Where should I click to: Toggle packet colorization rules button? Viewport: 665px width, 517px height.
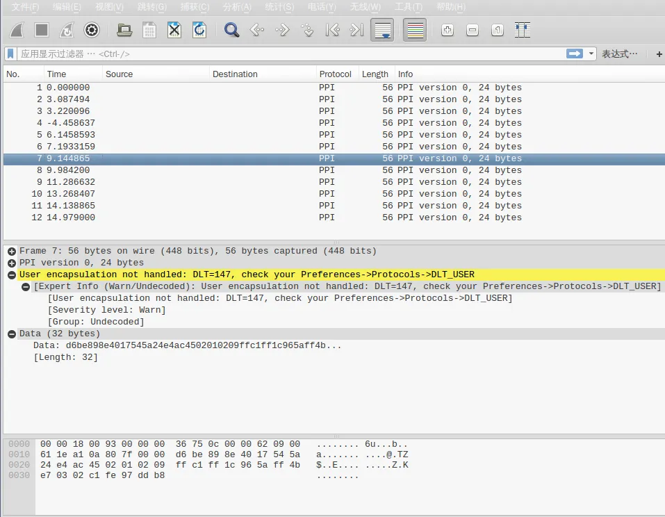[415, 30]
